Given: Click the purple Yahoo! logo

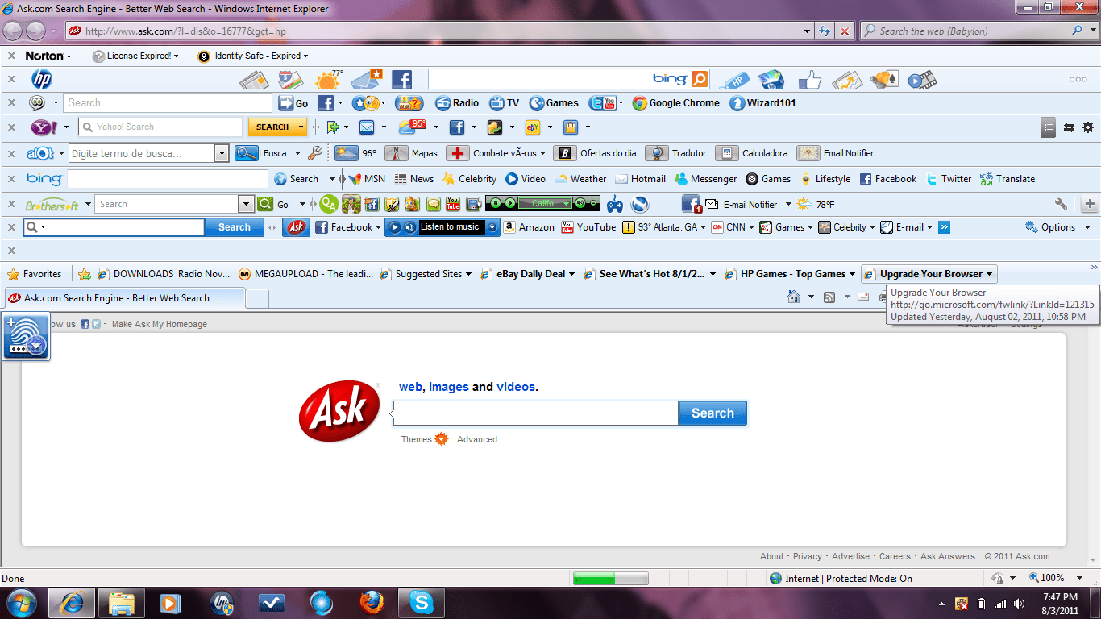Looking at the screenshot, I should [44, 127].
